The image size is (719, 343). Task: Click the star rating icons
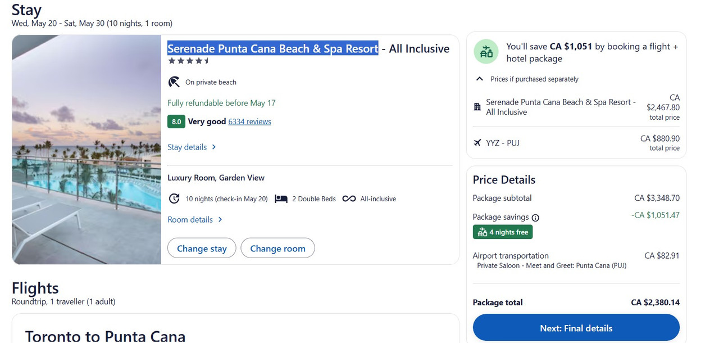pyautogui.click(x=189, y=61)
